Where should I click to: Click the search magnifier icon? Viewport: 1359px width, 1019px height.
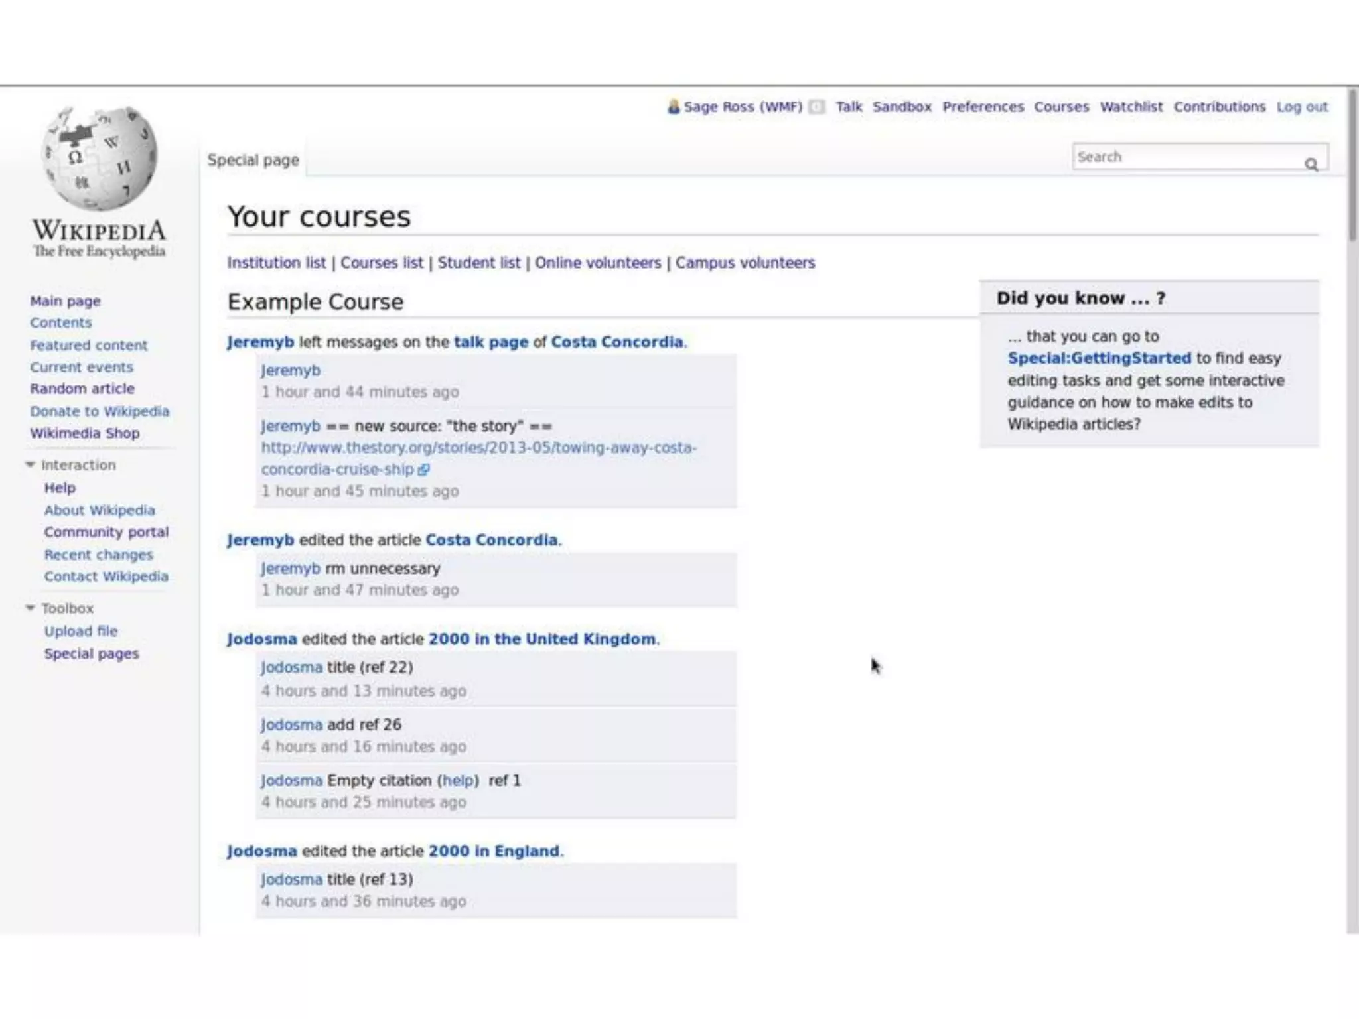(1311, 164)
